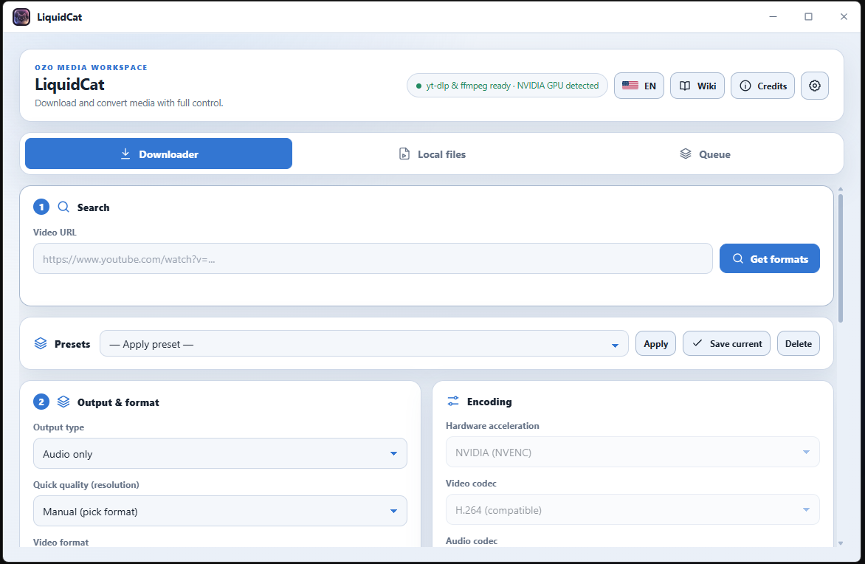This screenshot has width=865, height=564.
Task: Click the US flag language icon
Action: tap(630, 86)
